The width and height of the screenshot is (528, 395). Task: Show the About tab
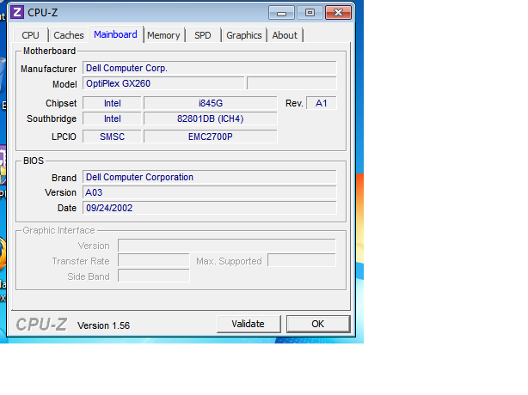coord(285,35)
